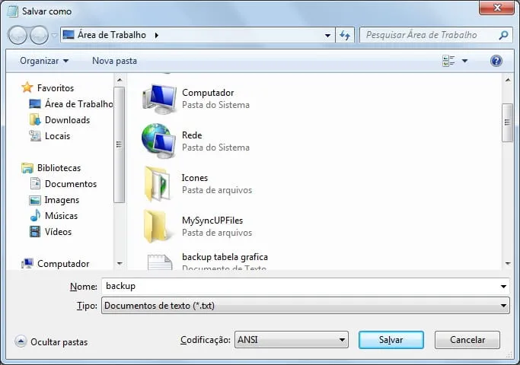The width and height of the screenshot is (520, 365).
Task: Expand the Área de Trabalho breadcrumb arrow
Action: click(157, 35)
